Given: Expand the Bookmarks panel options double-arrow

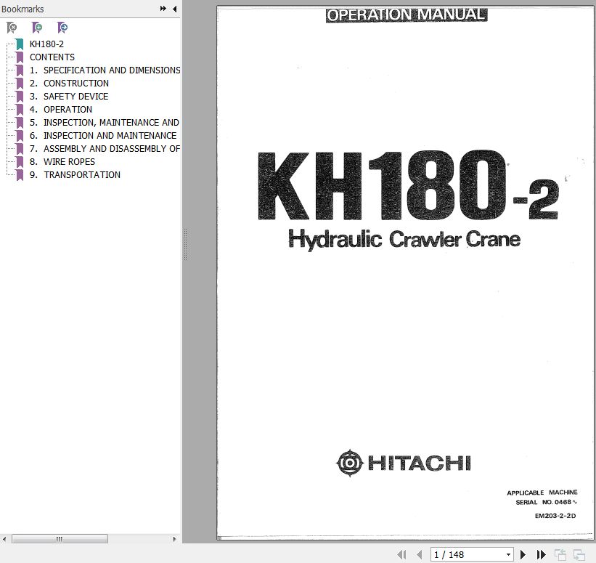Looking at the screenshot, I should 163,9.
